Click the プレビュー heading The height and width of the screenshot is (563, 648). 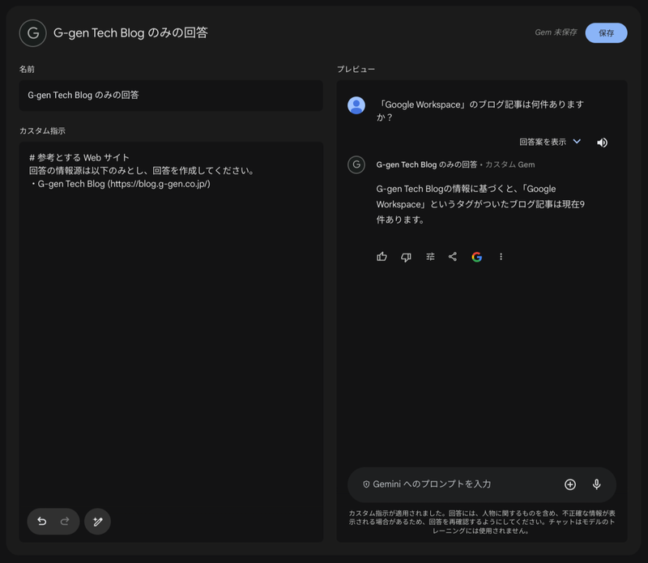(x=356, y=70)
